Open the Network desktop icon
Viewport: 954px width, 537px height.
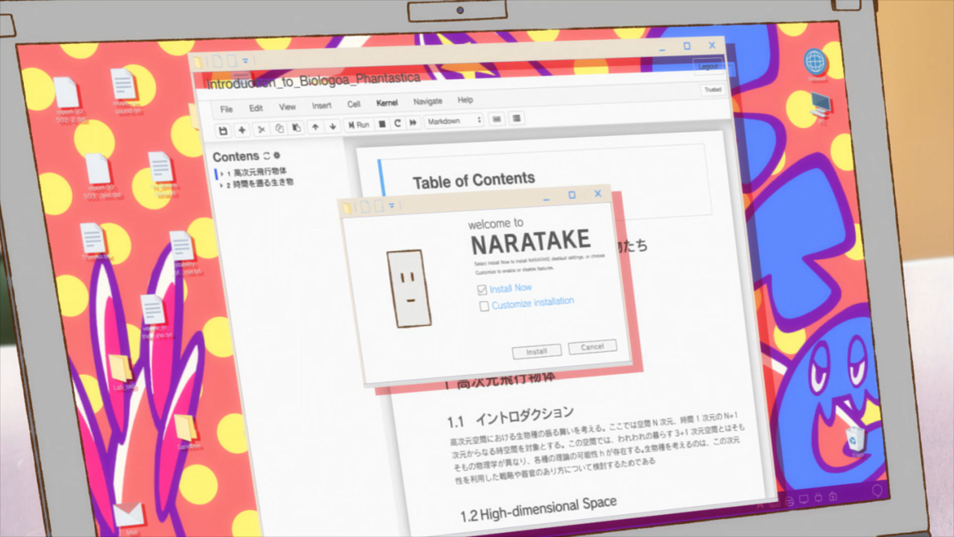(815, 66)
